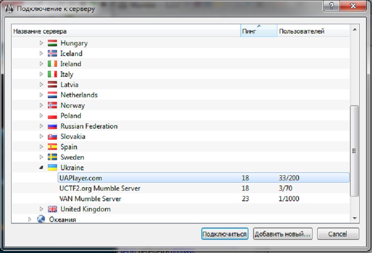Click the Mumble icon in title bar
The height and width of the screenshot is (253, 372).
[x=9, y=9]
